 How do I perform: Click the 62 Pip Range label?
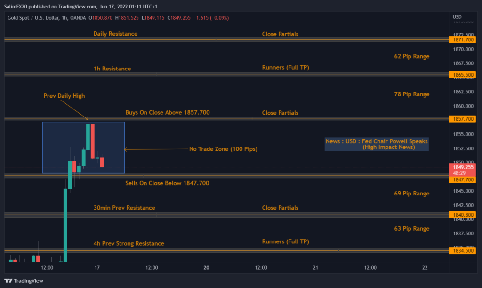click(412, 56)
